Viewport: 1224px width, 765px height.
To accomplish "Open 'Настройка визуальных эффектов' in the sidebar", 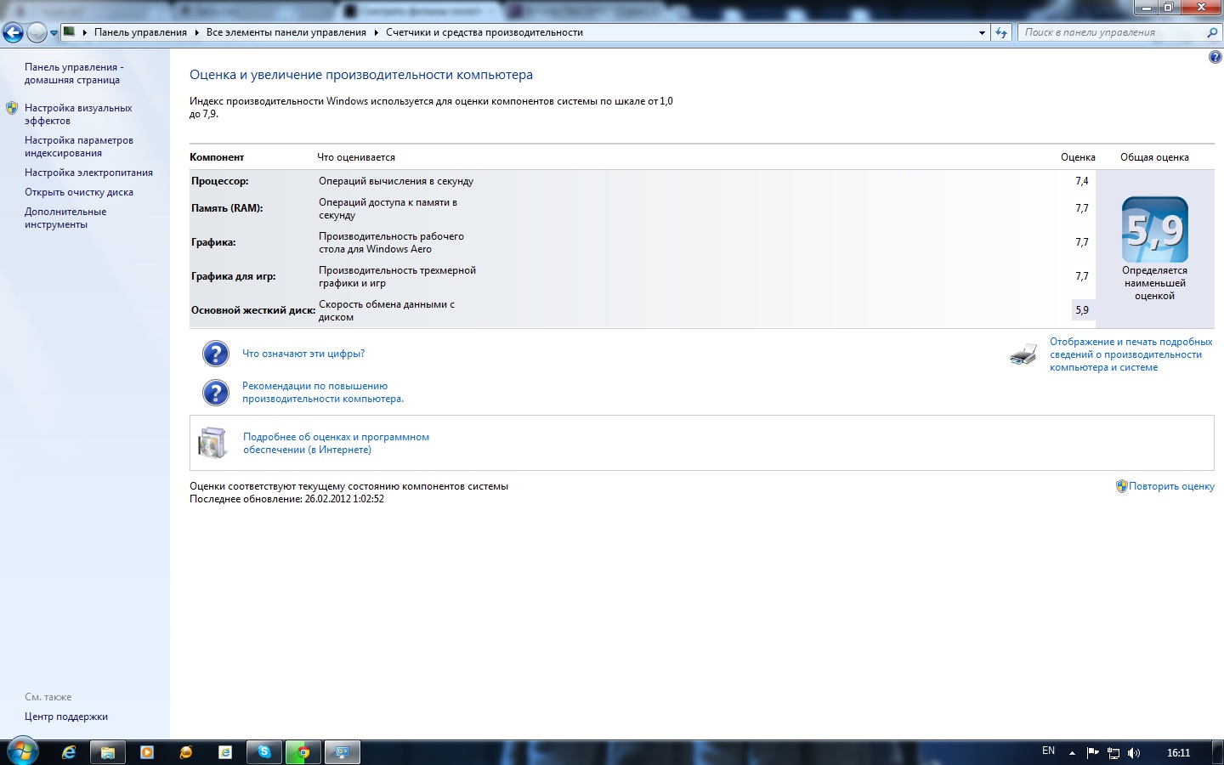I will tap(78, 115).
